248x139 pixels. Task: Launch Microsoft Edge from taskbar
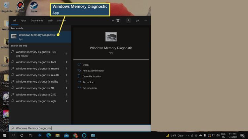click(x=49, y=135)
